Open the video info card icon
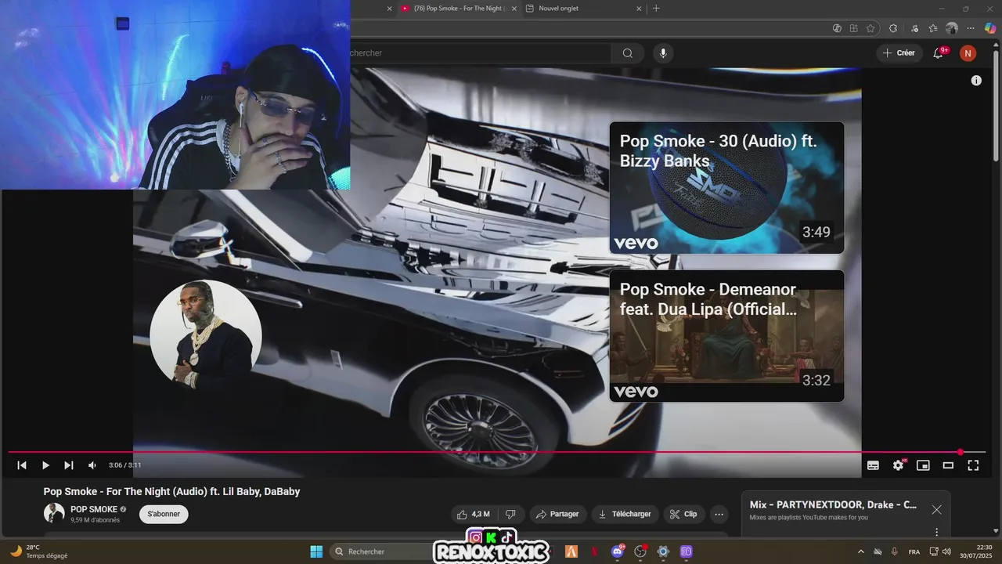The image size is (1002, 564). click(x=976, y=81)
